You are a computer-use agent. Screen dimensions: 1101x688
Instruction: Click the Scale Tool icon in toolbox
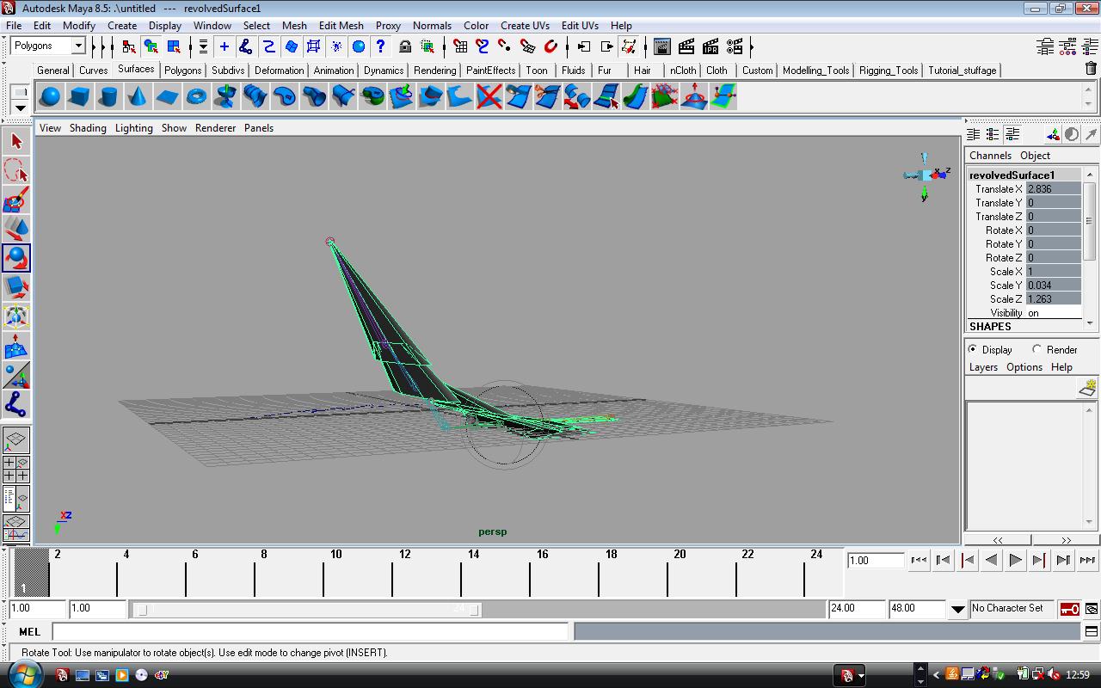pyautogui.click(x=15, y=286)
